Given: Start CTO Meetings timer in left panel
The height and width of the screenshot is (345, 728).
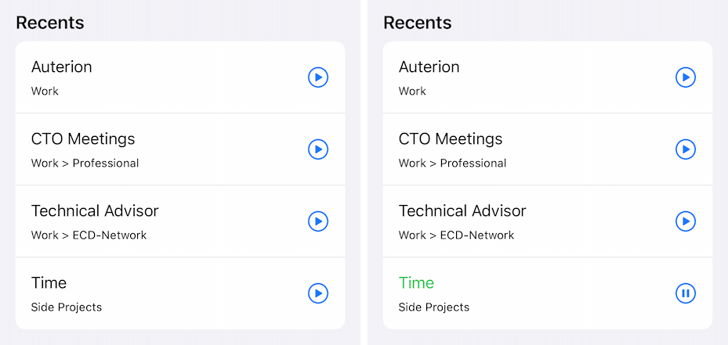Looking at the screenshot, I should [318, 149].
